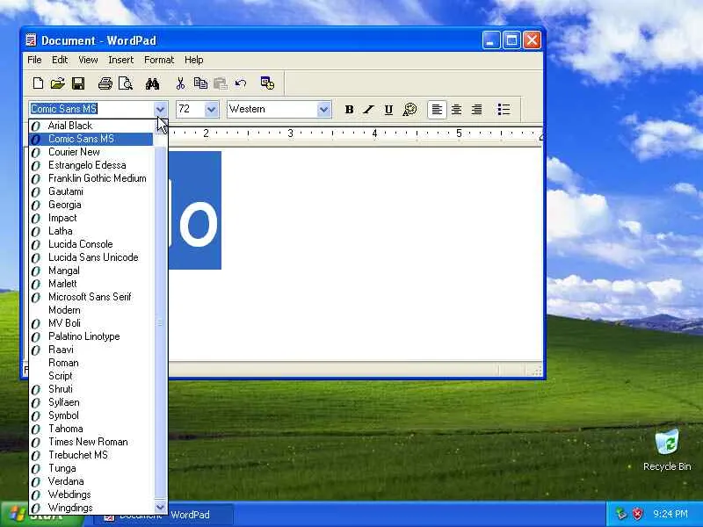This screenshot has height=527, width=703.
Task: Open Print Preview icon
Action: tap(125, 83)
